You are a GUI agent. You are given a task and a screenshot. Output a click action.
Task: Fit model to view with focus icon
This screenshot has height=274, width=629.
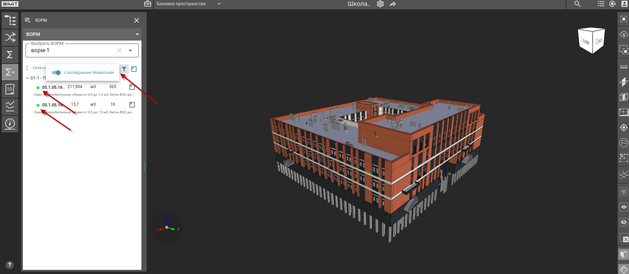(x=623, y=19)
